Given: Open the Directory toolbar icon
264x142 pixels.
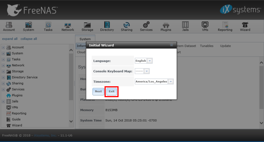Looking at the screenshot, I should (107, 27).
